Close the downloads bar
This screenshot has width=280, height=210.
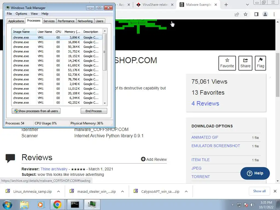(x=275, y=191)
